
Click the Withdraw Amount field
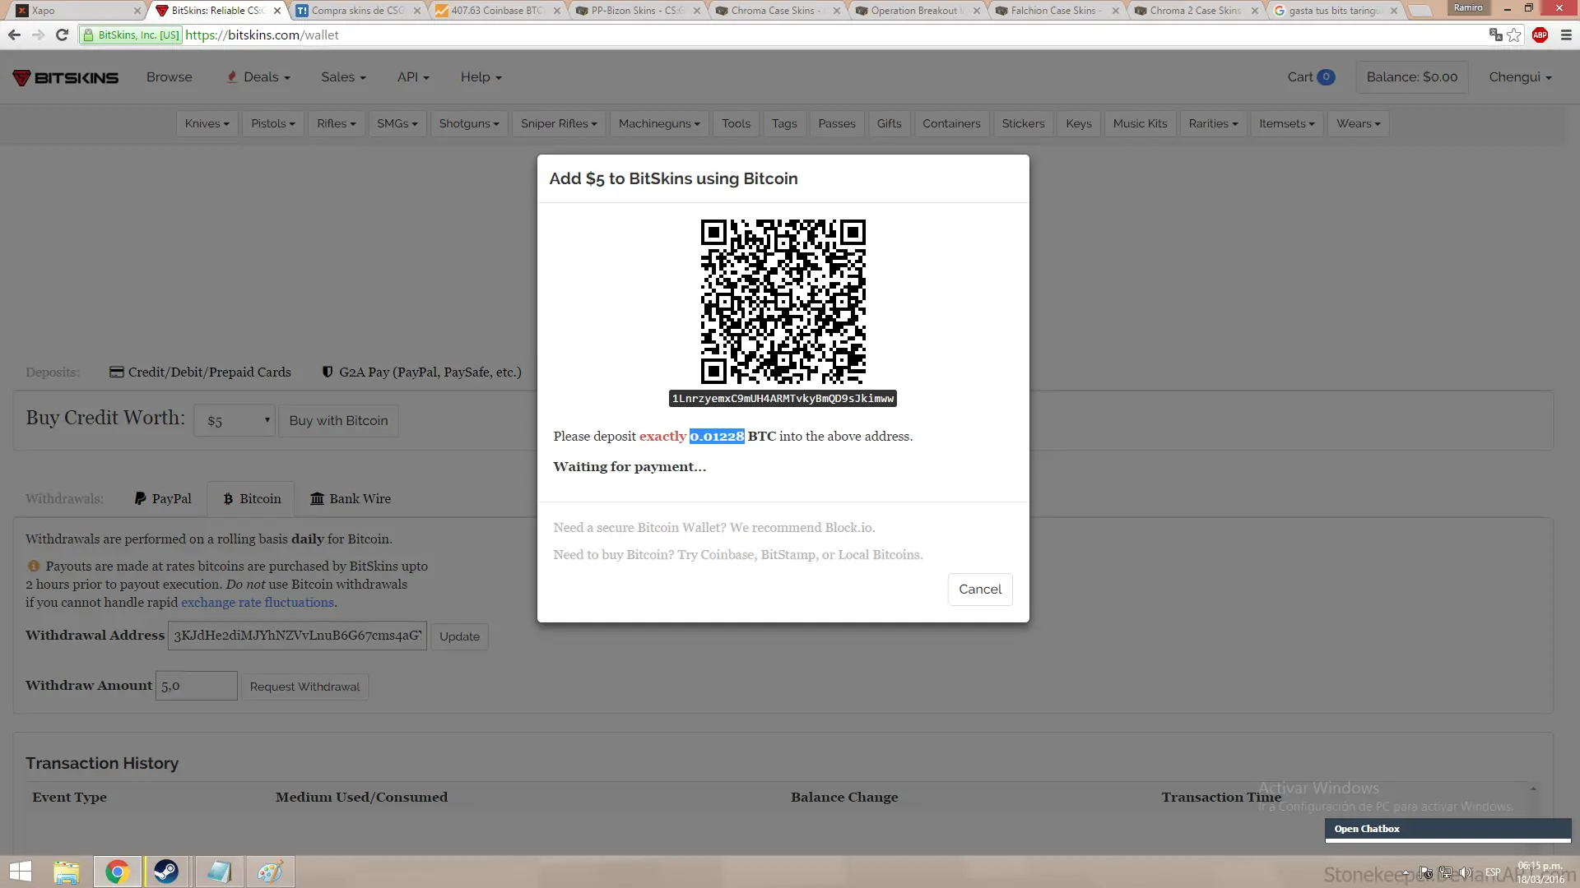tap(197, 686)
